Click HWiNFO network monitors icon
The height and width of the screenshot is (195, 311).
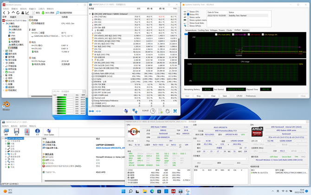(x=135, y=111)
